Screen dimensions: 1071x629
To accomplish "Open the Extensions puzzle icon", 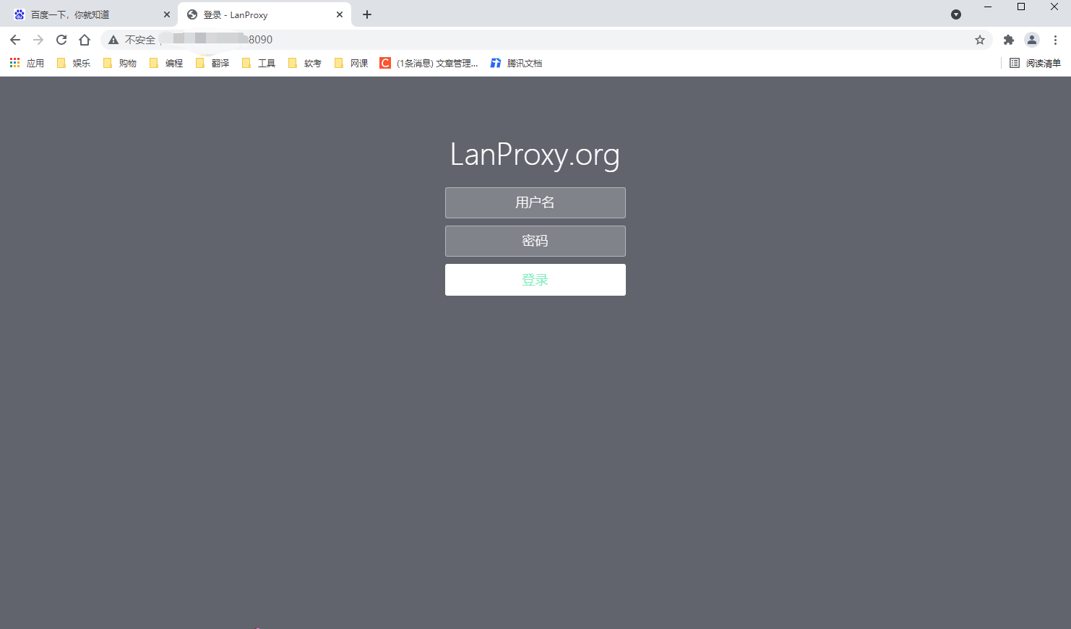I will tap(1008, 40).
